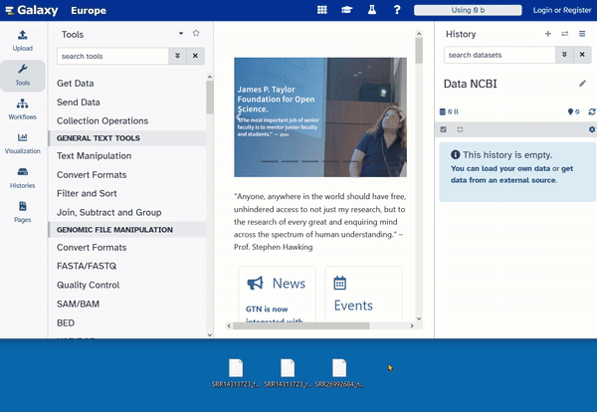Edit the Data NCBI history name pencil
Image resolution: width=597 pixels, height=412 pixels.
pyautogui.click(x=582, y=84)
